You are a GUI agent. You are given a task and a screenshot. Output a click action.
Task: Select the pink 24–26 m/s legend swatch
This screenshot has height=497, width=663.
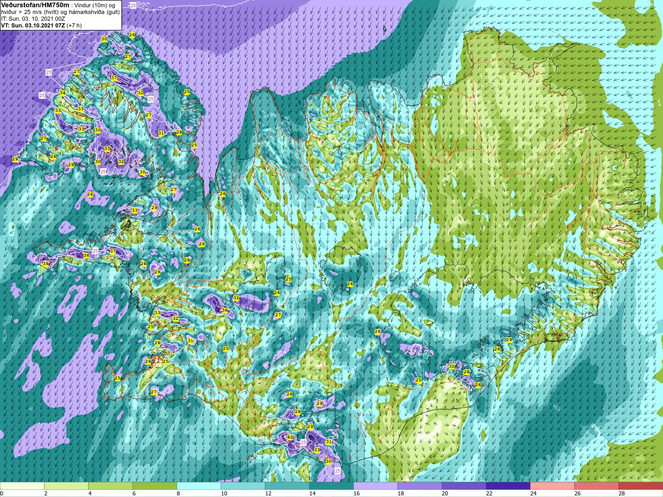coord(552,486)
